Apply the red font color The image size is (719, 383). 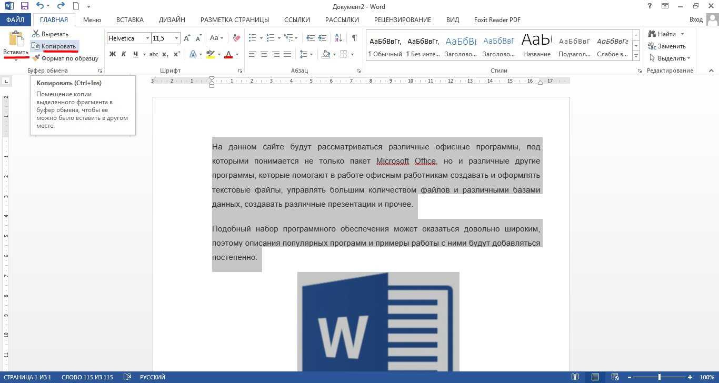(228, 54)
